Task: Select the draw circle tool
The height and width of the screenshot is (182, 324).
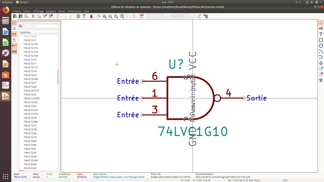Action: pos(321,46)
